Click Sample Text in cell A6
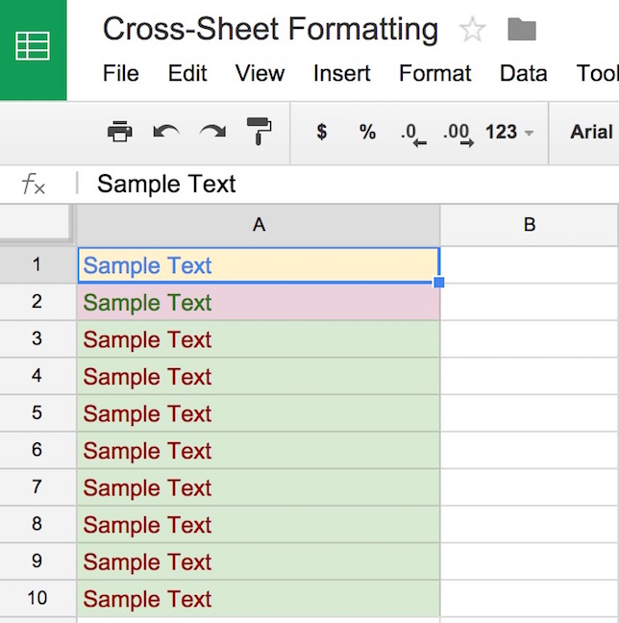The image size is (619, 623). [147, 451]
